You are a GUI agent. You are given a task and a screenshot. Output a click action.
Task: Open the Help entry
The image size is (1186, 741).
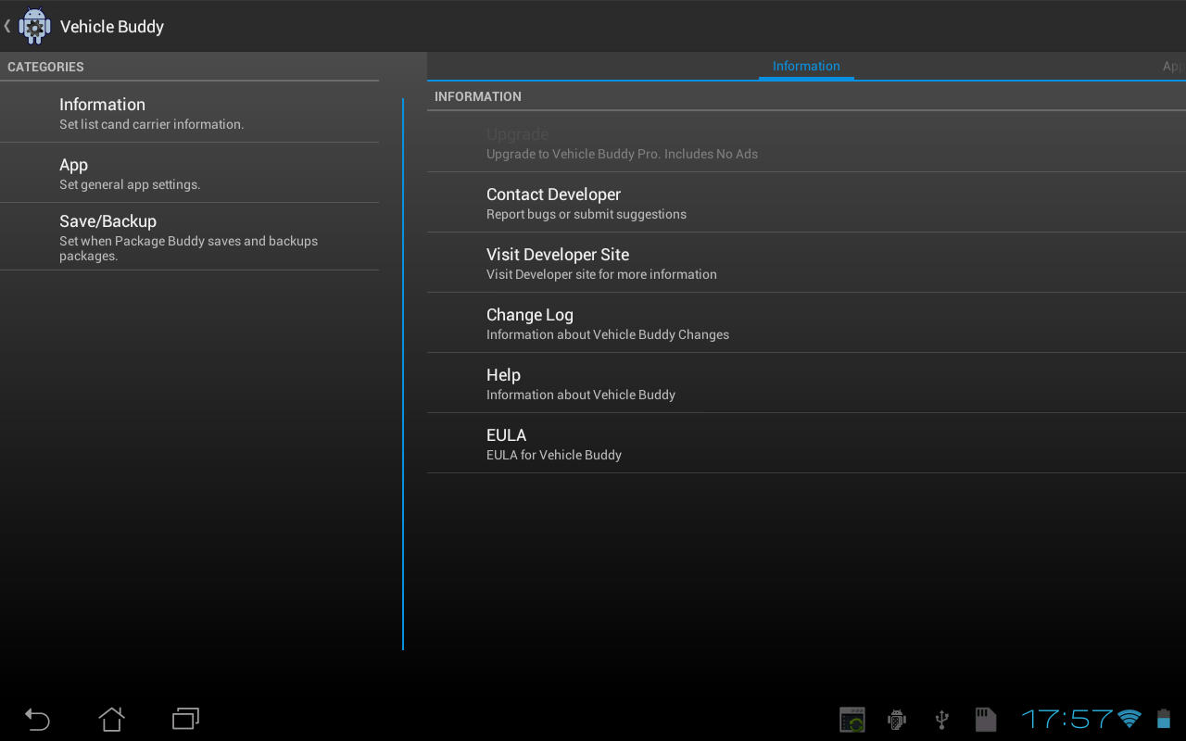[806, 383]
